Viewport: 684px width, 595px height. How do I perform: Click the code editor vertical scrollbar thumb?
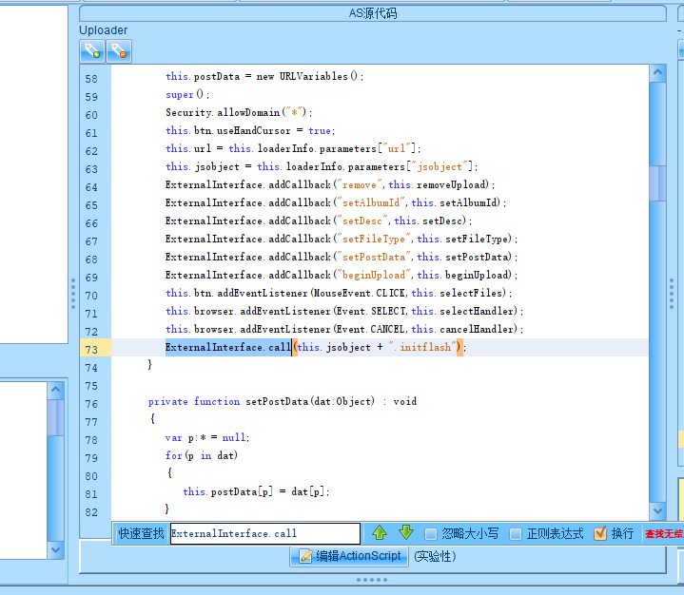657,183
